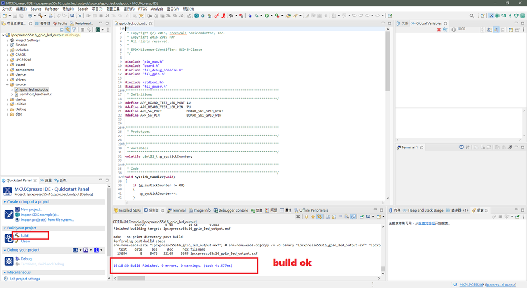This screenshot has height=288, width=527.
Task: Expand the Project Settings tree node
Action: (7, 40)
